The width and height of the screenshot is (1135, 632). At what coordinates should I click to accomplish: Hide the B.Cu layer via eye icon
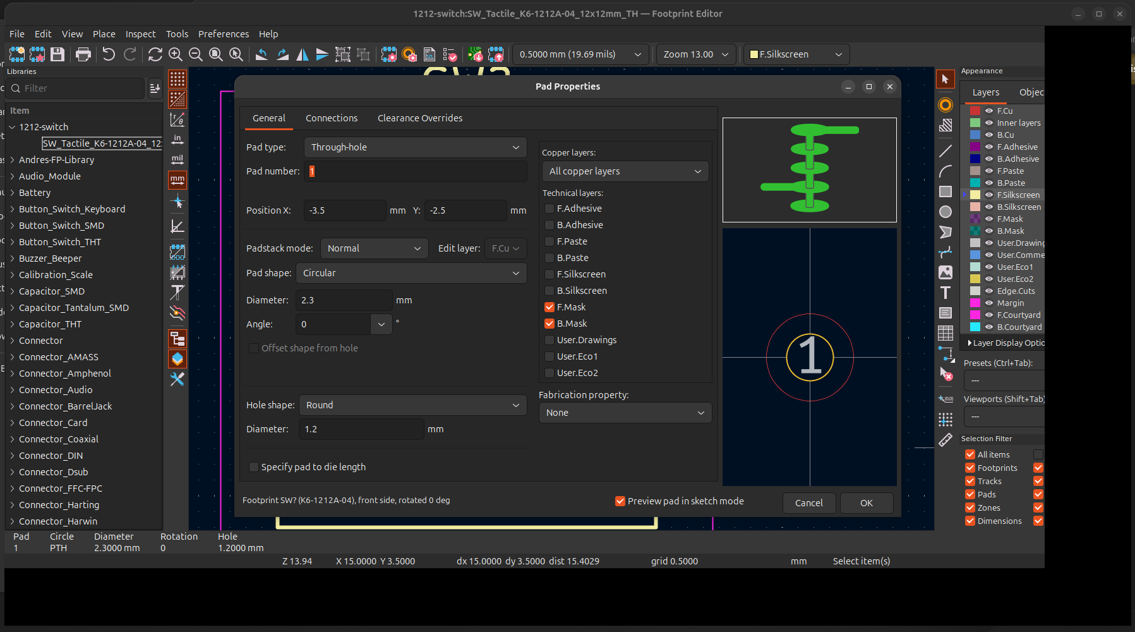click(x=989, y=135)
